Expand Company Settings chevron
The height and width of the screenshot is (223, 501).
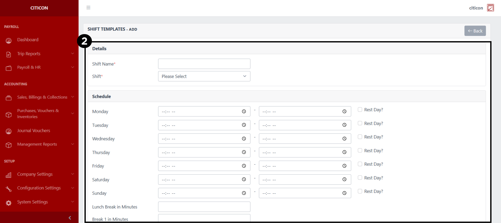[73, 174]
